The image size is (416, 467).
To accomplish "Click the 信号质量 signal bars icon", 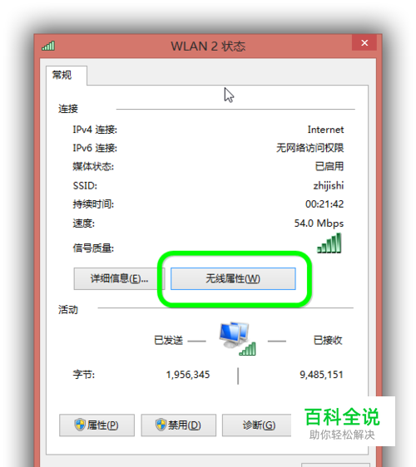I will click(x=329, y=243).
